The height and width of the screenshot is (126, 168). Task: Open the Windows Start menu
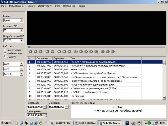(6, 123)
